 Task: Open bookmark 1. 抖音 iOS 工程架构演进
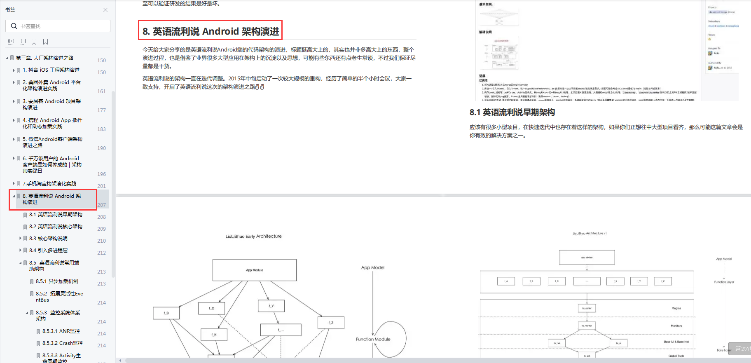pyautogui.click(x=51, y=70)
